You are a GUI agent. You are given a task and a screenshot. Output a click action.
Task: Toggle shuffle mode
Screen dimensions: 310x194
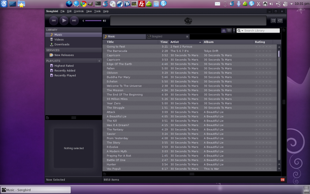(x=273, y=21)
